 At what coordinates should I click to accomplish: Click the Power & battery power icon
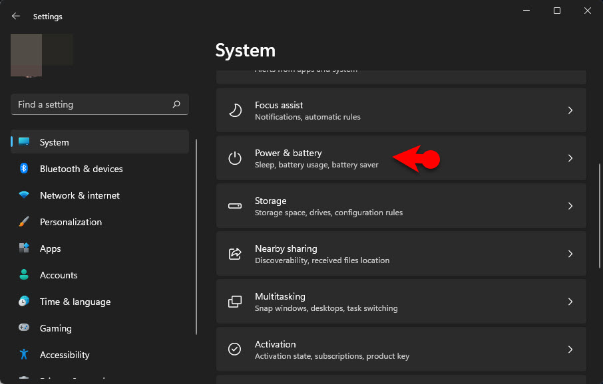(x=235, y=158)
